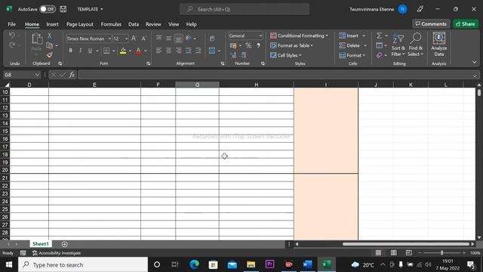Viewport: 483px width, 272px height.
Task: Open the TEMPLATE file name dropdown
Action: pyautogui.click(x=90, y=9)
